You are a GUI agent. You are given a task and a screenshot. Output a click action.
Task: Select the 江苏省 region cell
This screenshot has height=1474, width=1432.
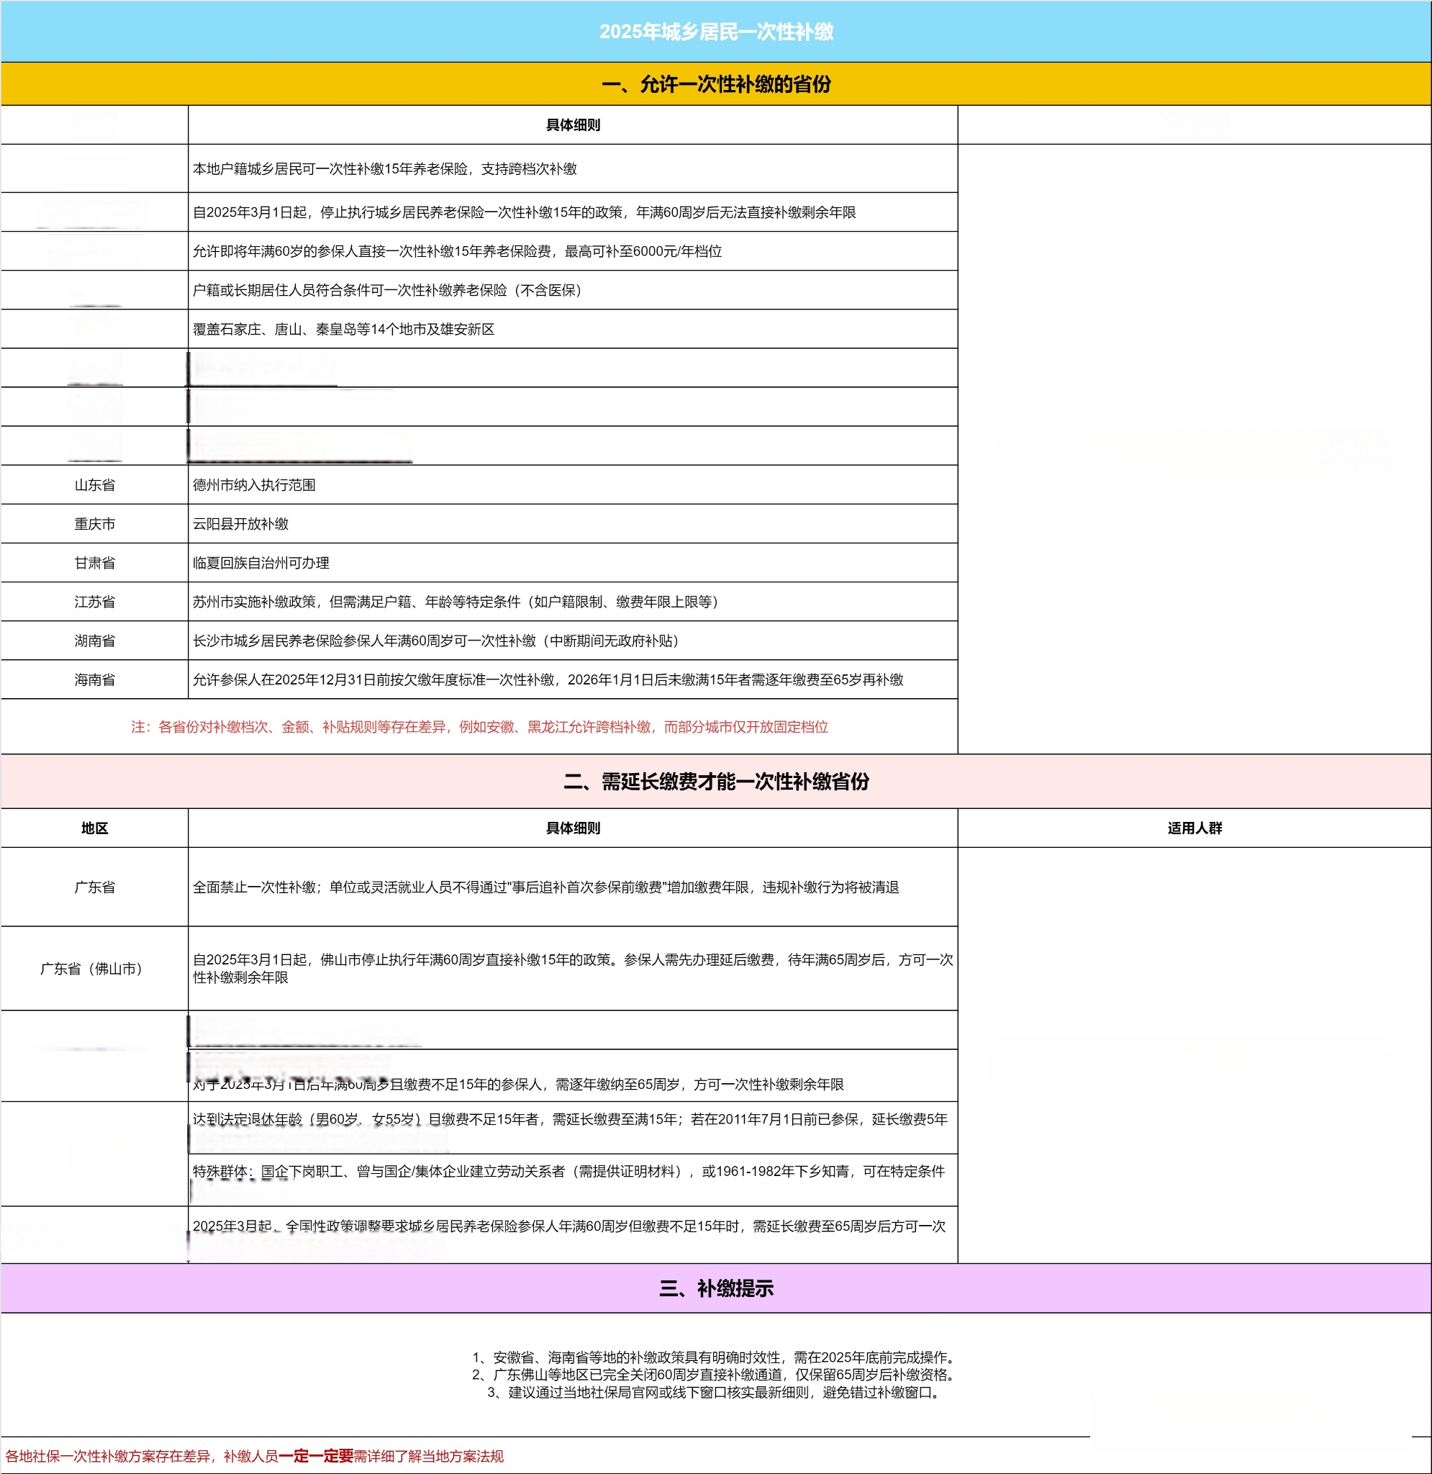(95, 602)
